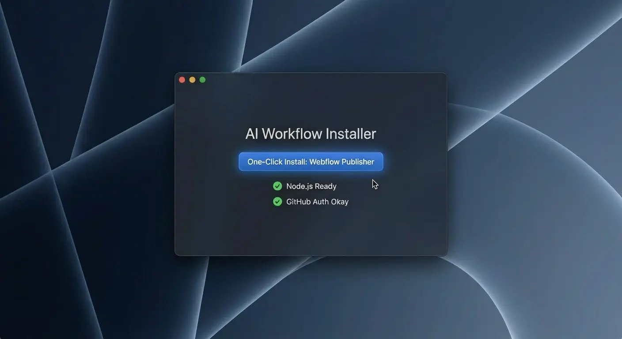Click the green checkmark beside GitHub Auth Okay
This screenshot has width=622, height=339.
pyautogui.click(x=277, y=202)
